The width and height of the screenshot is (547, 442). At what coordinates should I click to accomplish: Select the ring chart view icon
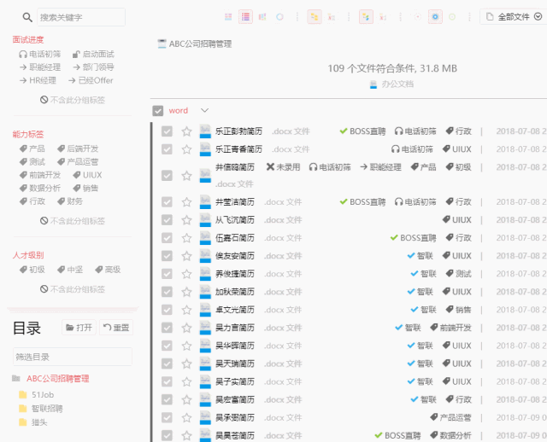click(279, 17)
